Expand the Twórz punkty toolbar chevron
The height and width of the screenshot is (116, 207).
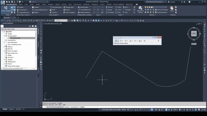[x=158, y=41]
